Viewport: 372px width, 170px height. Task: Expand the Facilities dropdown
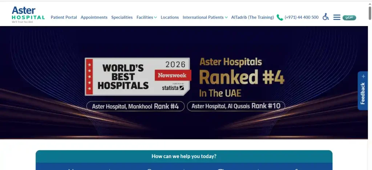(x=147, y=17)
